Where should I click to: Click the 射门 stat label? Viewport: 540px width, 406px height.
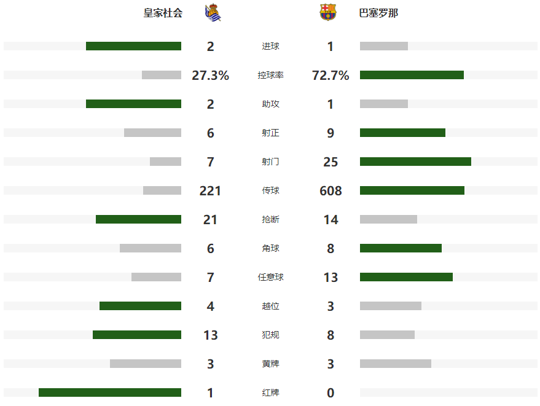(x=270, y=162)
